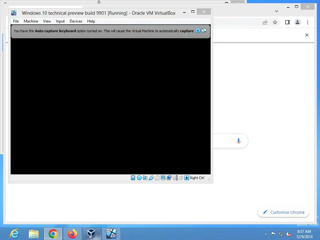Click the optical disk status icon

click(139, 178)
